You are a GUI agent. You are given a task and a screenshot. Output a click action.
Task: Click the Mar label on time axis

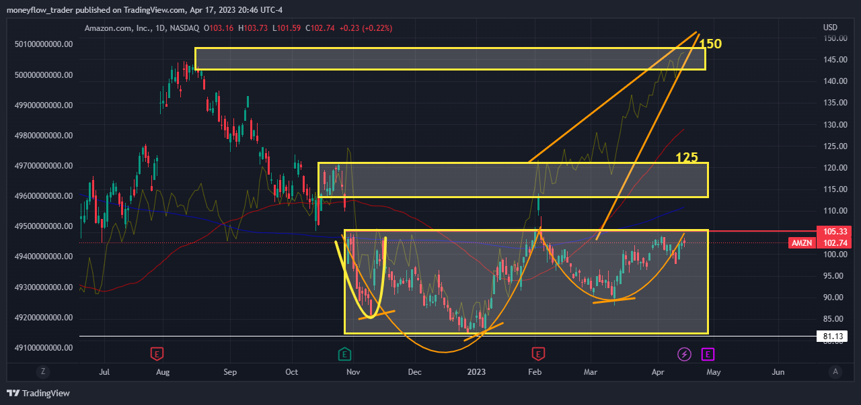(591, 371)
